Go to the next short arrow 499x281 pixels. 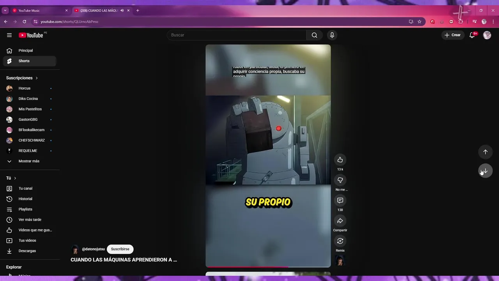click(485, 171)
